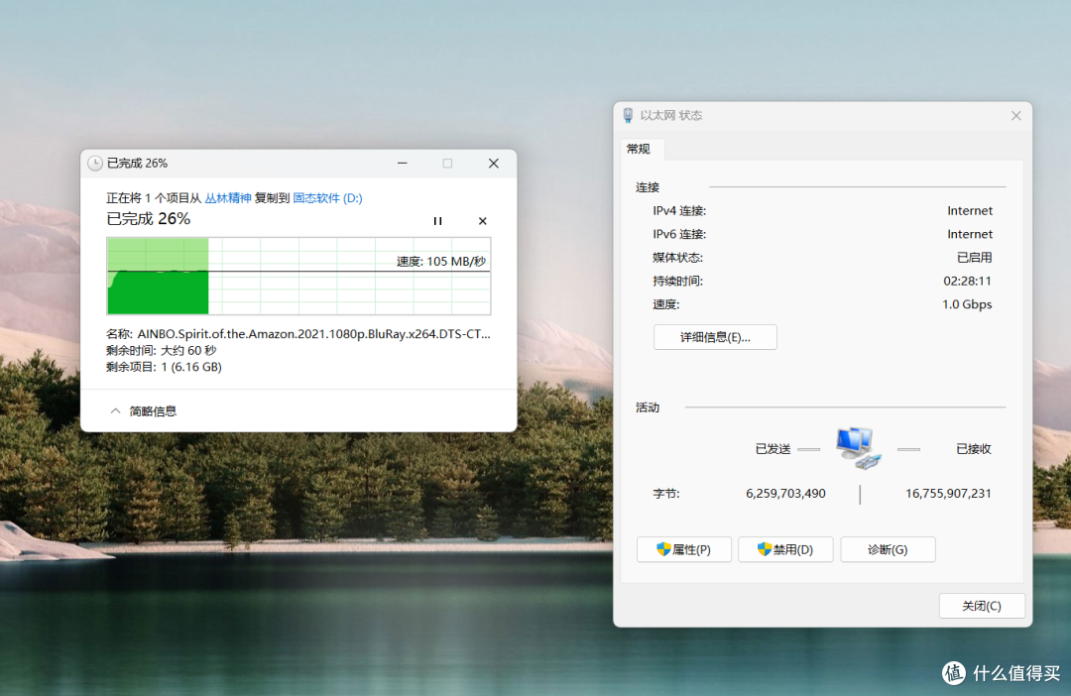Close the copy progress dialog window
Viewport: 1071px width, 696px height.
point(494,164)
